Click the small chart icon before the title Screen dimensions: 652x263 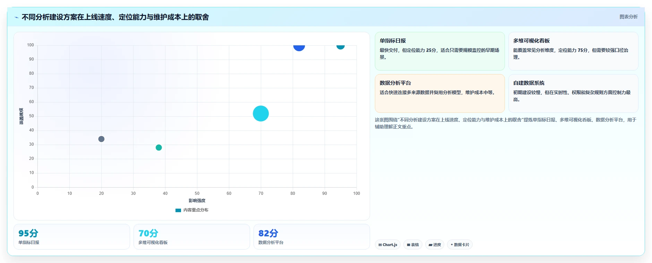(x=16, y=17)
